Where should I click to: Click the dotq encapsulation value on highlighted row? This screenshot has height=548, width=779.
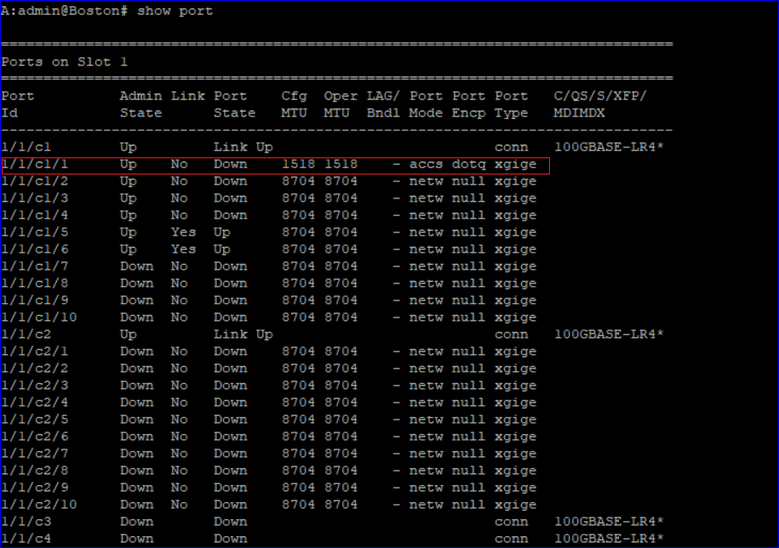468,164
